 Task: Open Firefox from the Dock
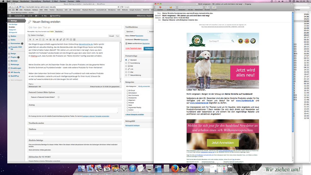click(175, 169)
